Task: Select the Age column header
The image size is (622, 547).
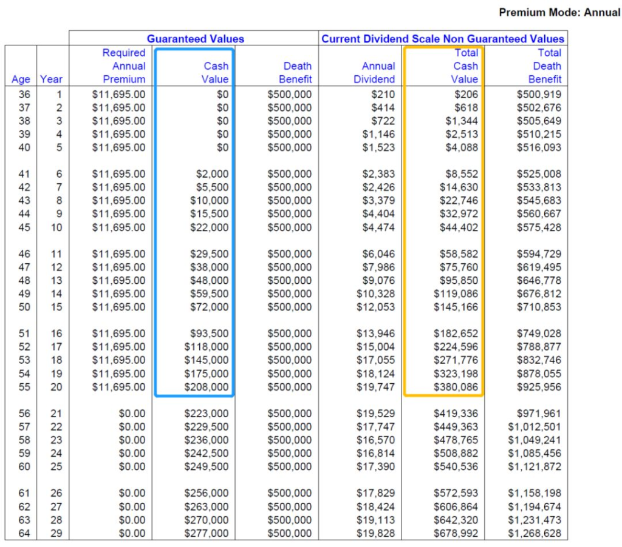Action: click(21, 79)
